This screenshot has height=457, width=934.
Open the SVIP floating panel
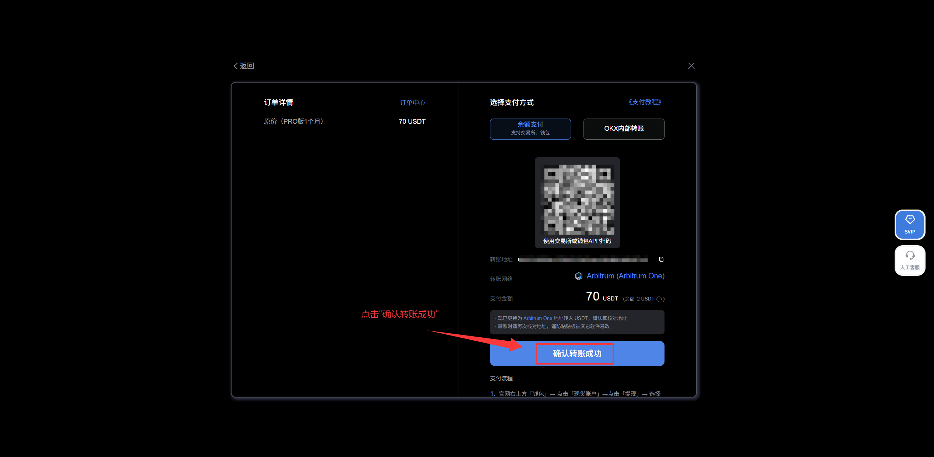coord(910,225)
